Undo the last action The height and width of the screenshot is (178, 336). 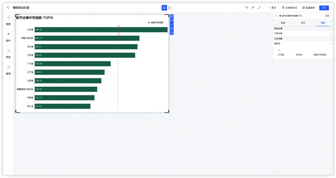[247, 8]
